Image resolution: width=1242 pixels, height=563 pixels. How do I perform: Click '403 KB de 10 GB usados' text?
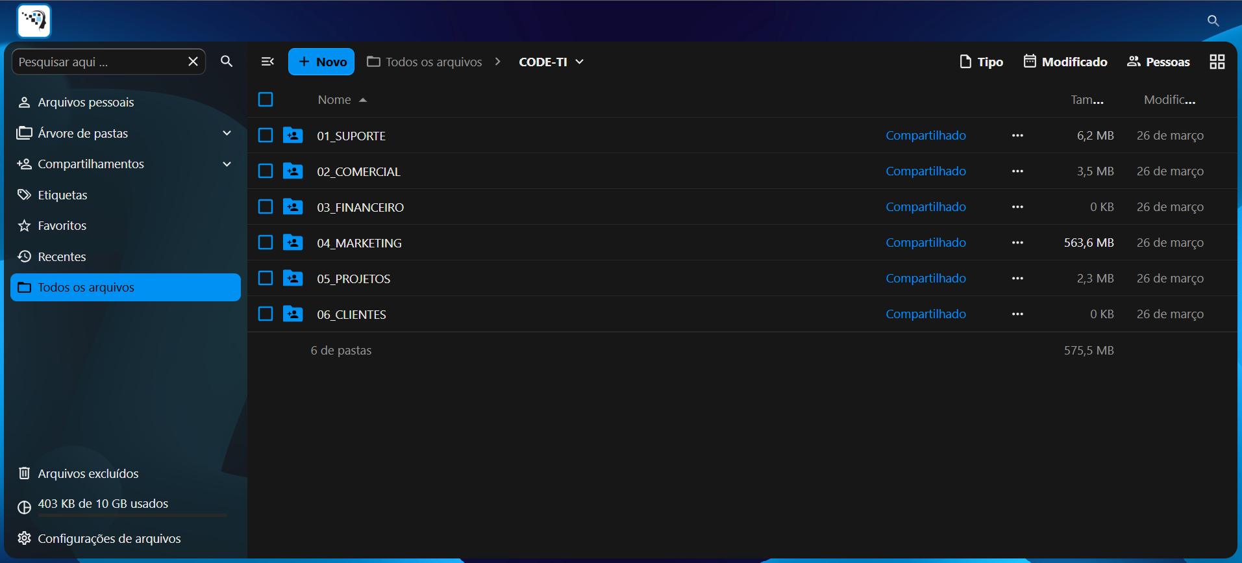point(103,503)
